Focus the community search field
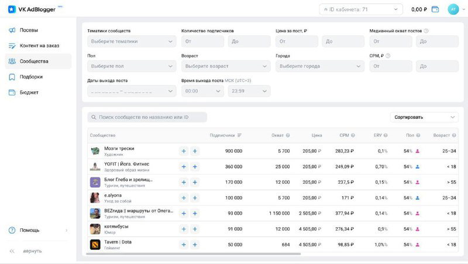Image resolution: width=468 pixels, height=264 pixels. (147, 117)
